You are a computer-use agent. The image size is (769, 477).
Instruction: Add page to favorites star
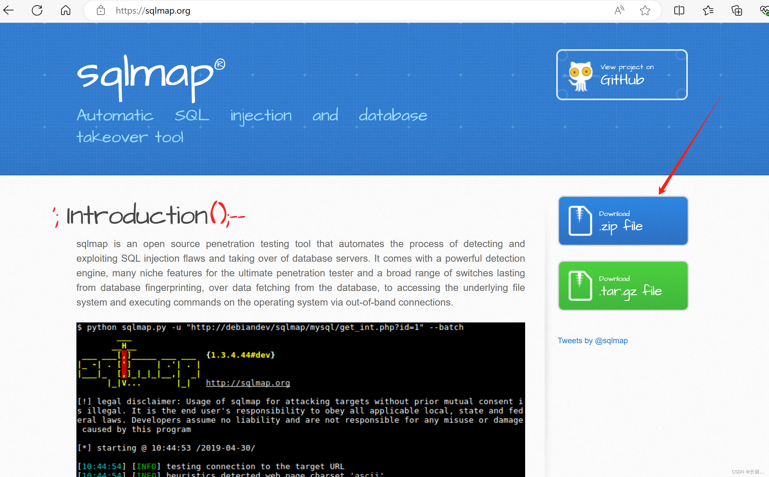coord(645,10)
